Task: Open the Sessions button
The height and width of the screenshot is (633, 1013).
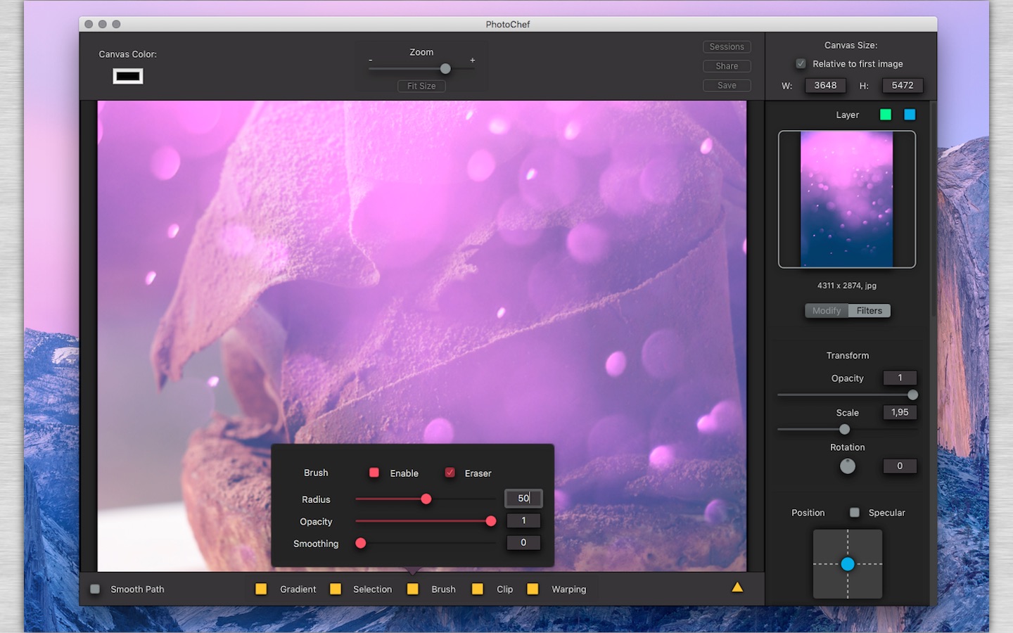Action: point(727,46)
